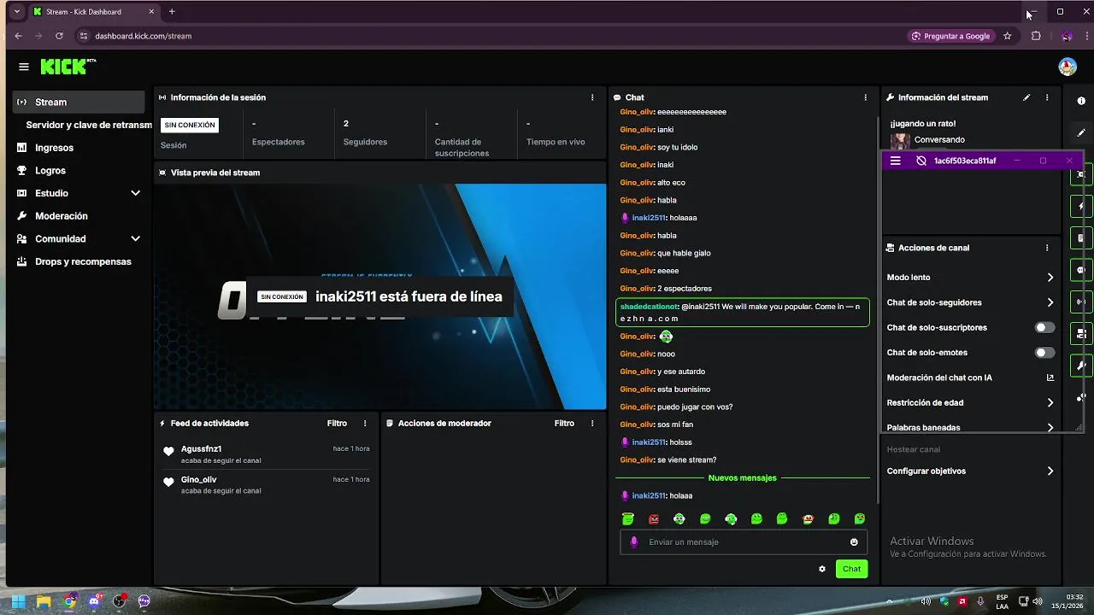The height and width of the screenshot is (615, 1094).
Task: Click the wrench icon in right sidebar
Action: tap(1081, 366)
